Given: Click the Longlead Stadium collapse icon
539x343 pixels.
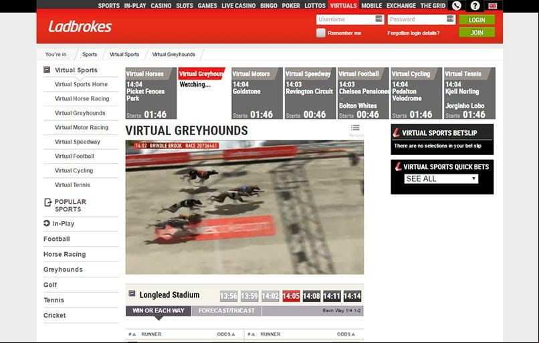Looking at the screenshot, I should pos(132,294).
